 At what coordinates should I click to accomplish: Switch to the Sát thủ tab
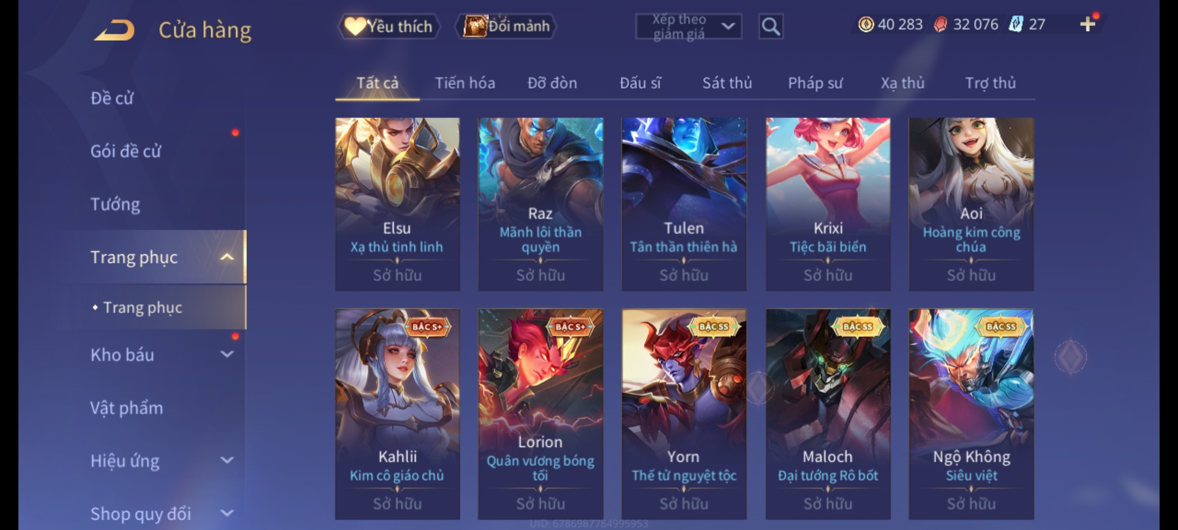click(x=727, y=83)
